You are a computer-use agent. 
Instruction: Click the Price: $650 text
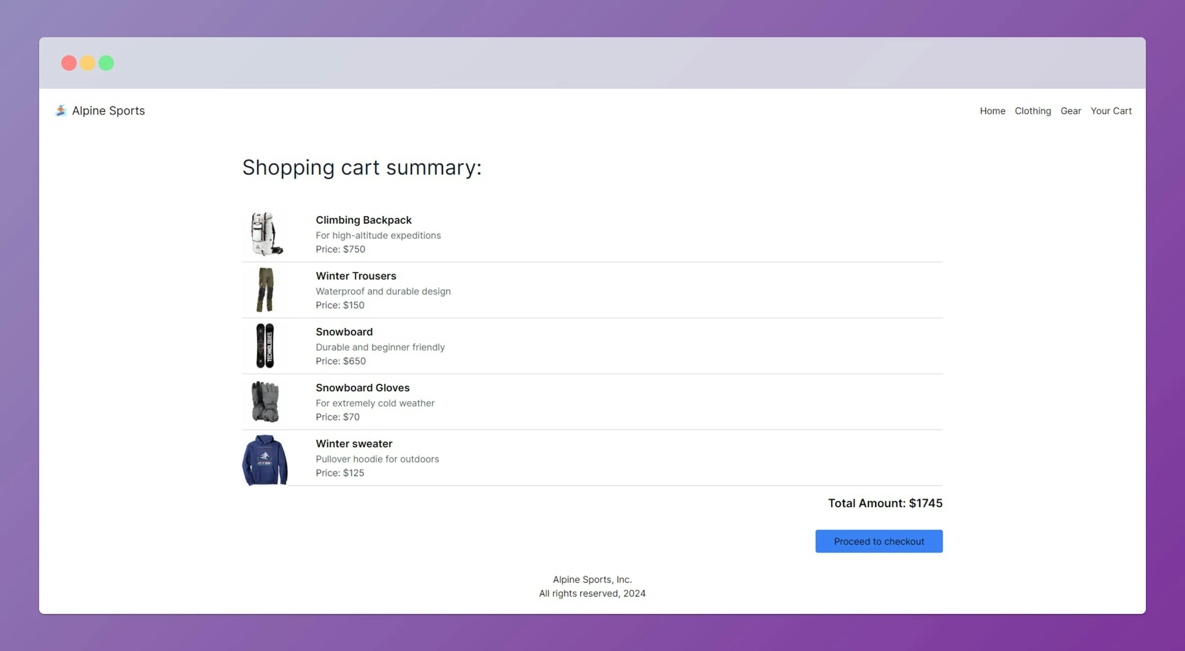click(341, 361)
